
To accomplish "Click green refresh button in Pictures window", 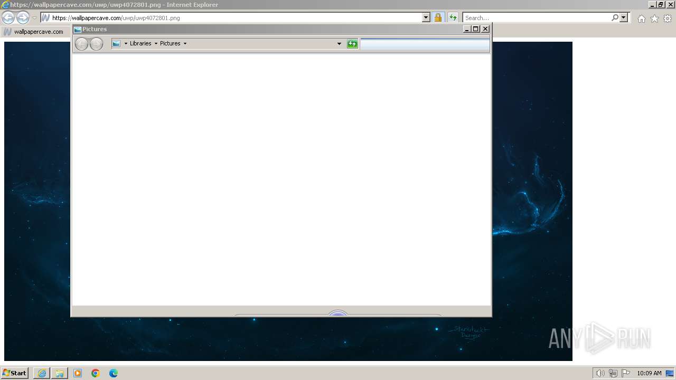I will point(352,44).
